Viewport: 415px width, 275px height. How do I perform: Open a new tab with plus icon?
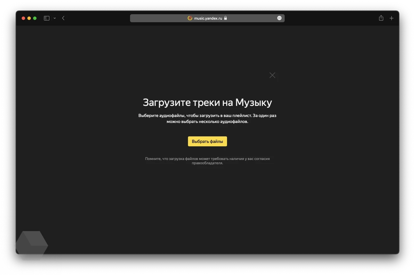tap(392, 18)
